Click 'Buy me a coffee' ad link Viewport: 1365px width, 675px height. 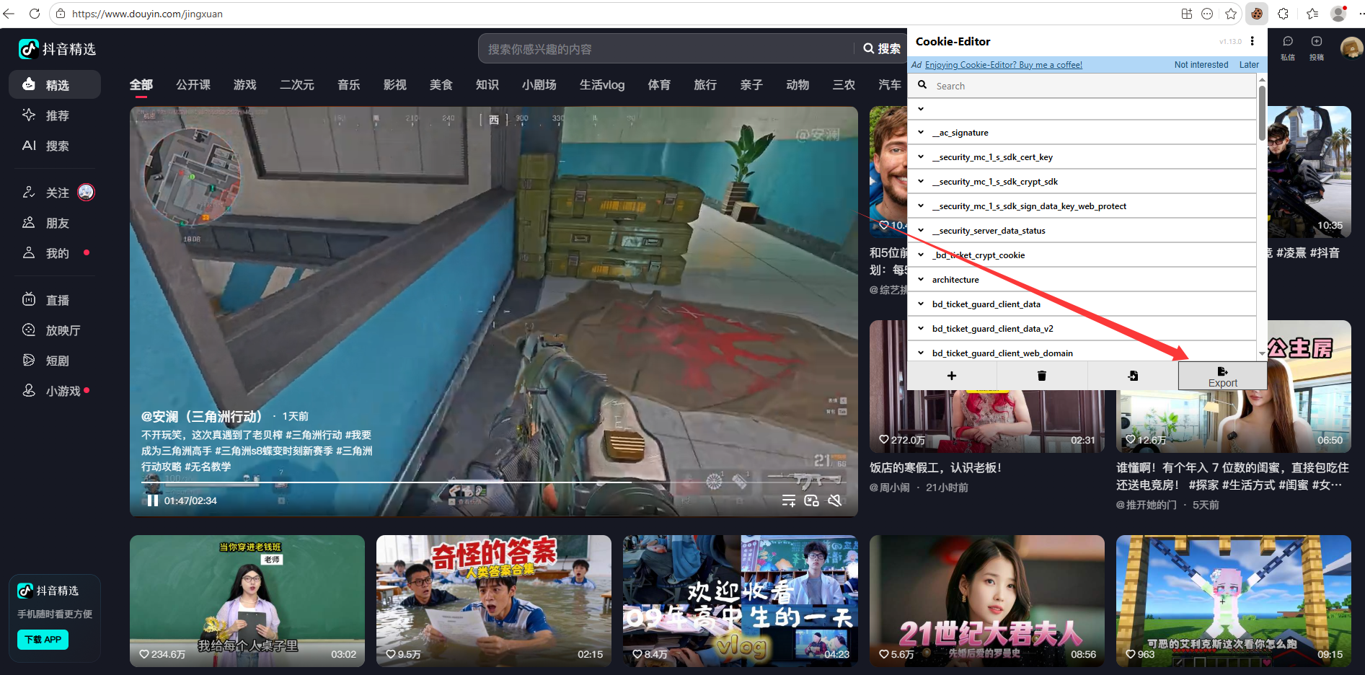coord(1004,65)
